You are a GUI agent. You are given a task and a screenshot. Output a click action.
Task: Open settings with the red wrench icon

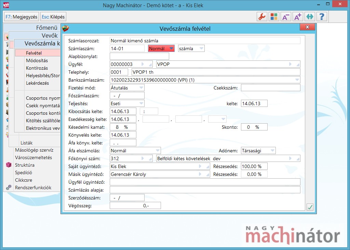tap(262, 16)
